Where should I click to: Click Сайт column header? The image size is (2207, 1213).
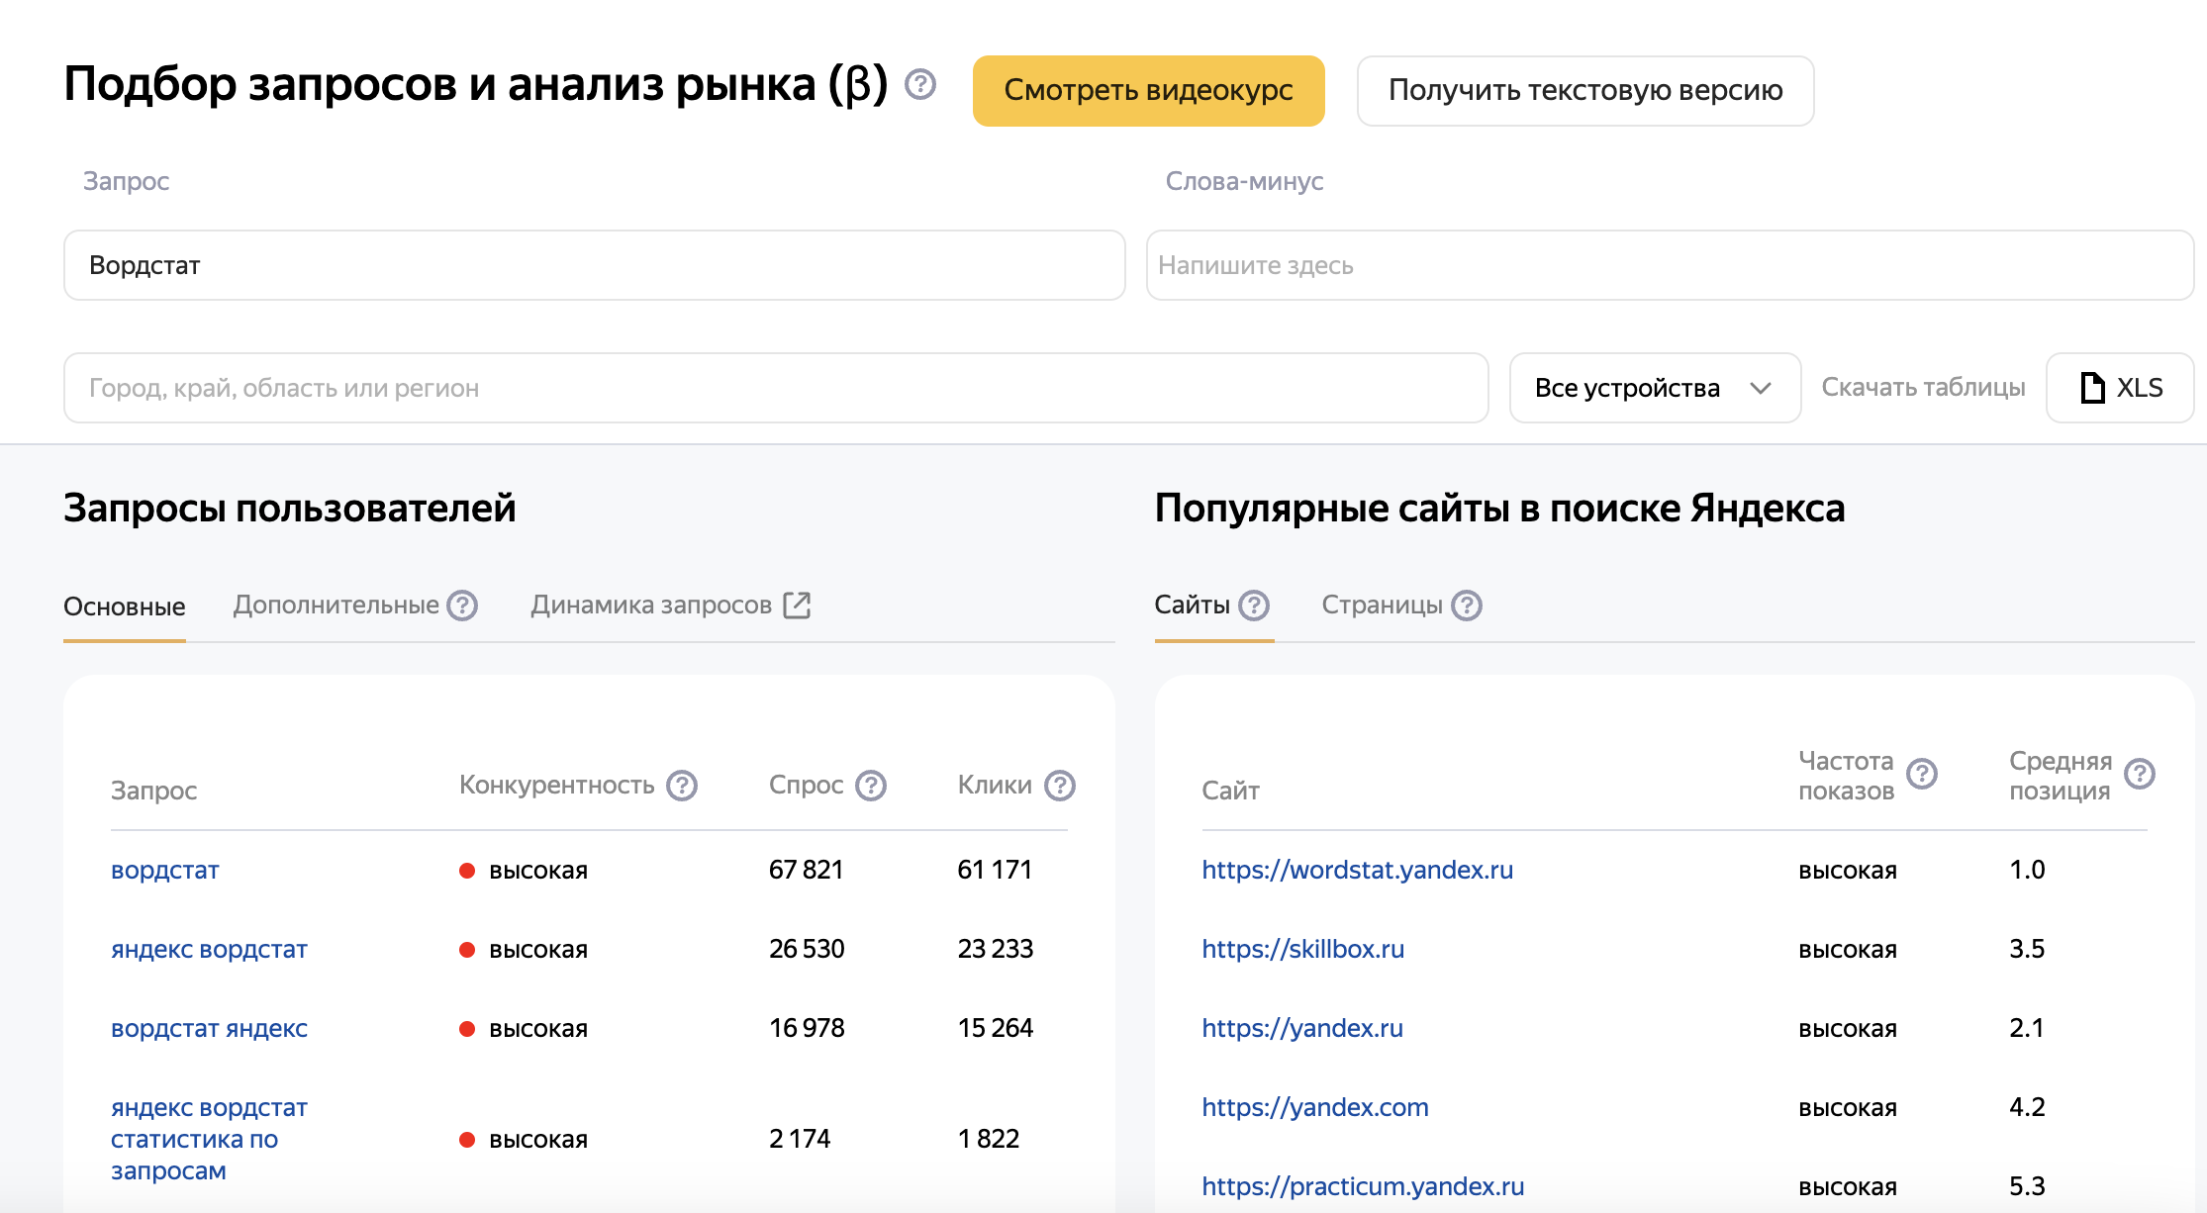(x=1230, y=791)
